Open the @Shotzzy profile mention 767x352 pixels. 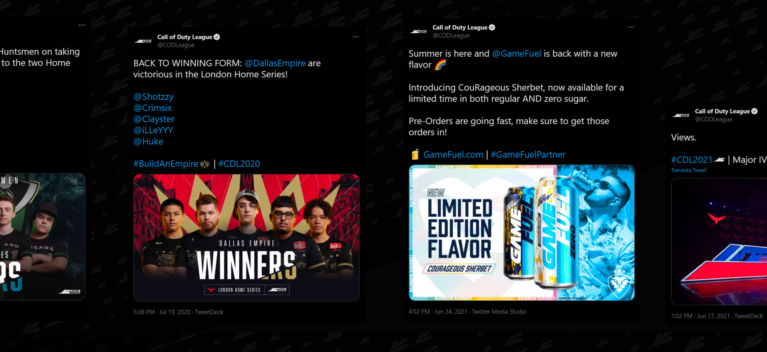(153, 97)
